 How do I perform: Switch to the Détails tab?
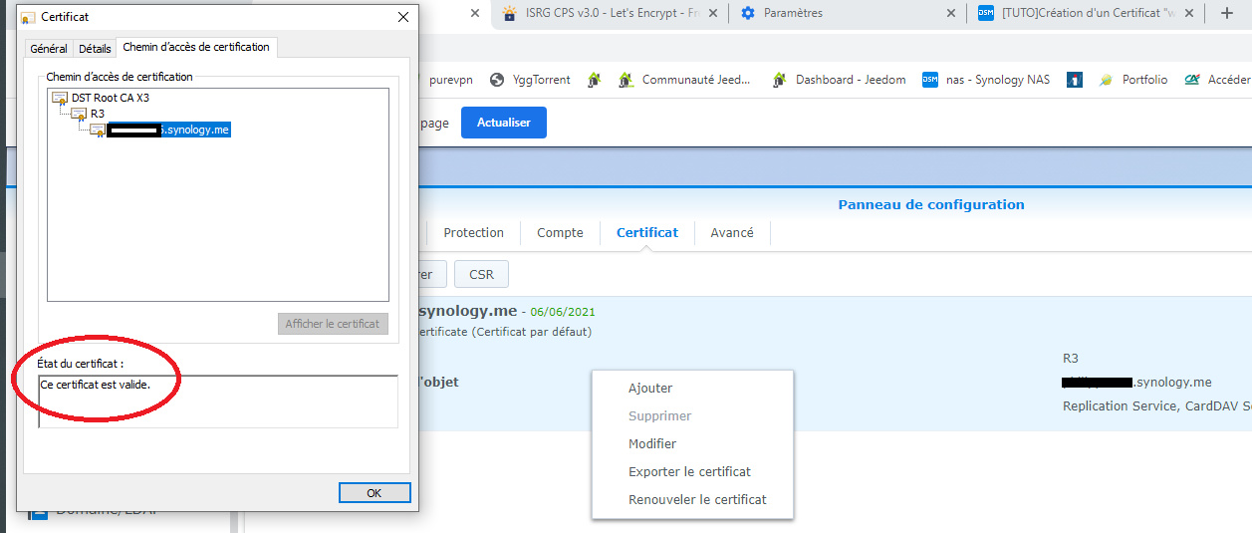coord(95,49)
